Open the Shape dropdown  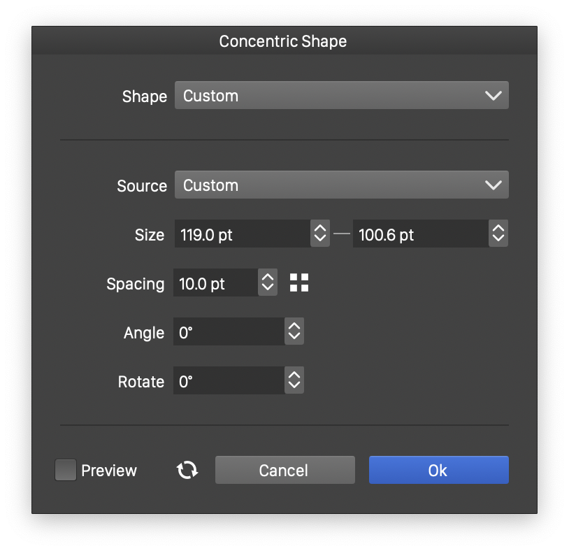(x=341, y=96)
